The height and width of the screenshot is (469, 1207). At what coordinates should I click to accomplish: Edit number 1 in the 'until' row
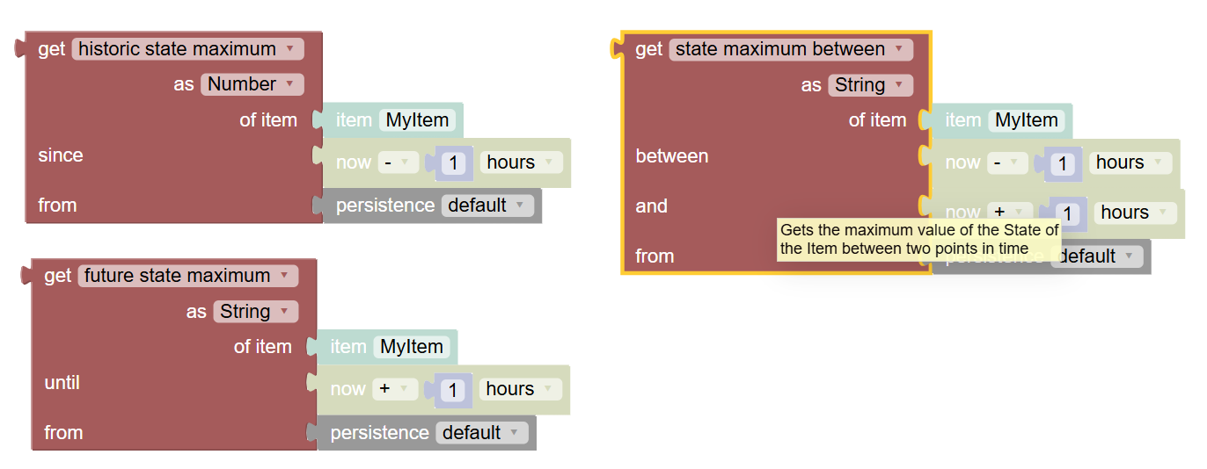coord(453,390)
